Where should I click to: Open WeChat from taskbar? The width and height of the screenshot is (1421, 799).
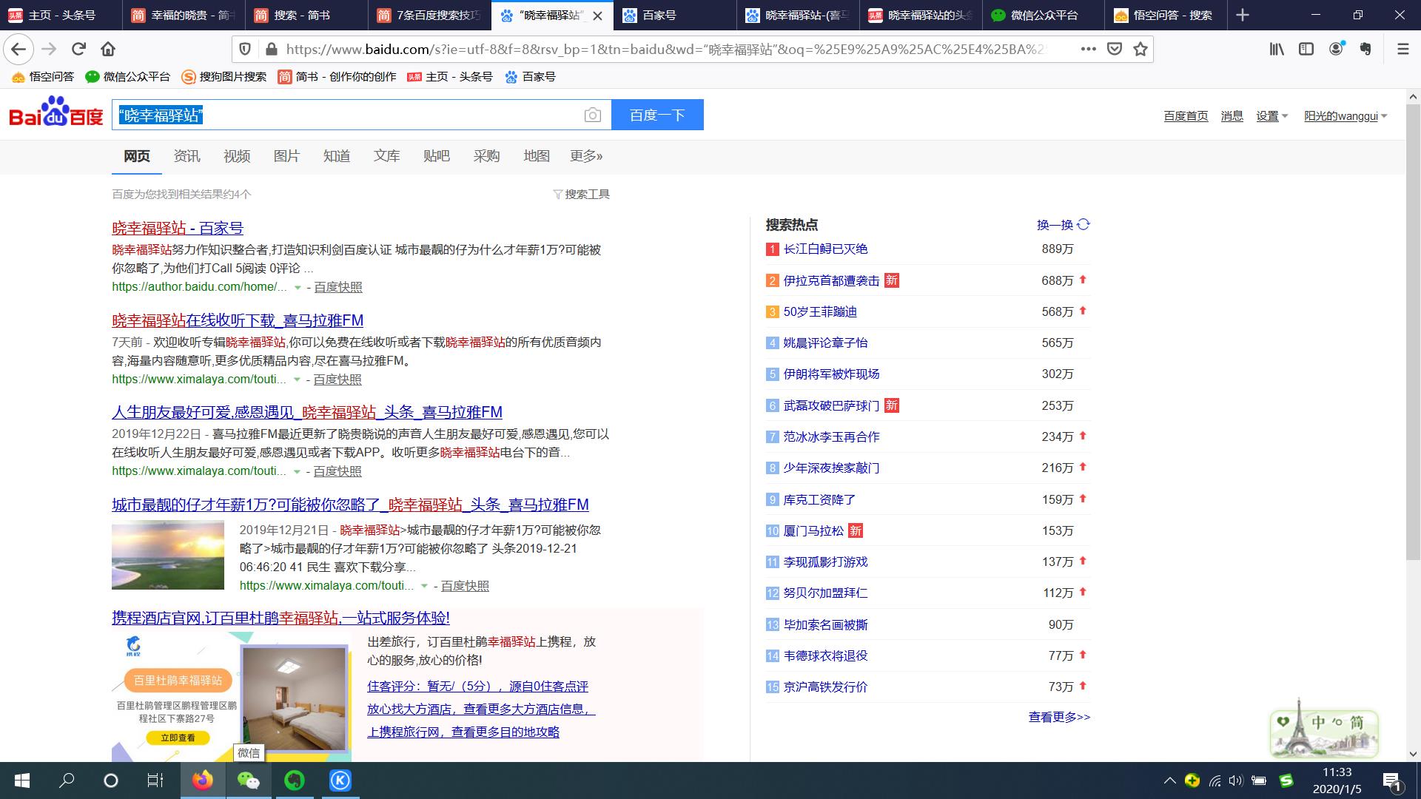[248, 781]
